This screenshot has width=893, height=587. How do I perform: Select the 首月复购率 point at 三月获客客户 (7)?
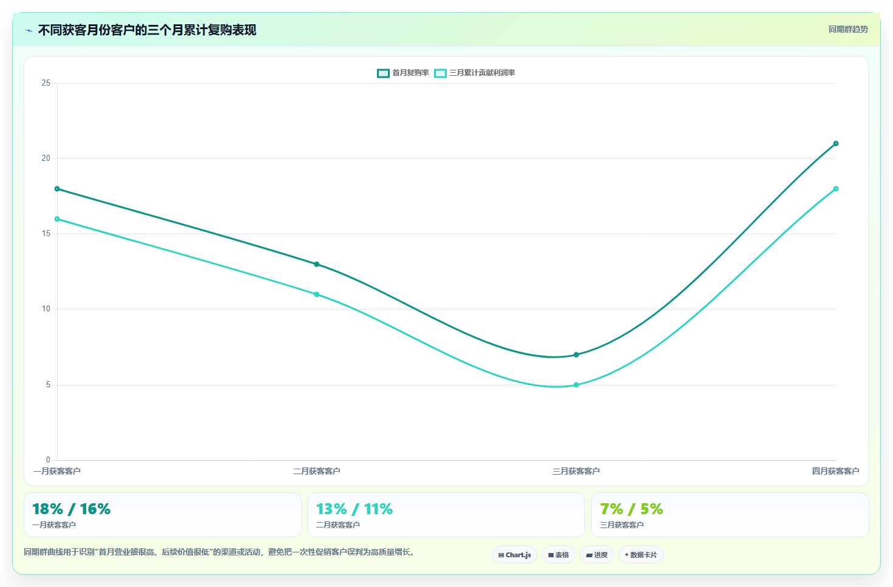pyautogui.click(x=576, y=355)
